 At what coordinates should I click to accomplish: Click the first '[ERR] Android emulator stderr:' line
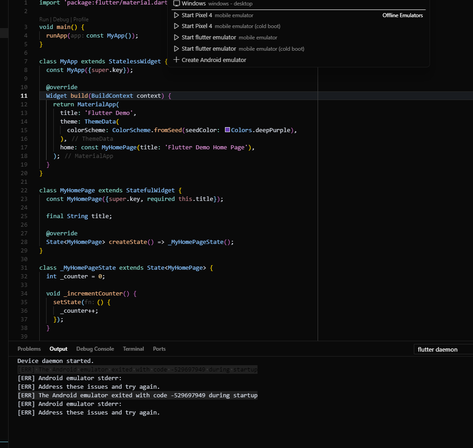[70, 378]
